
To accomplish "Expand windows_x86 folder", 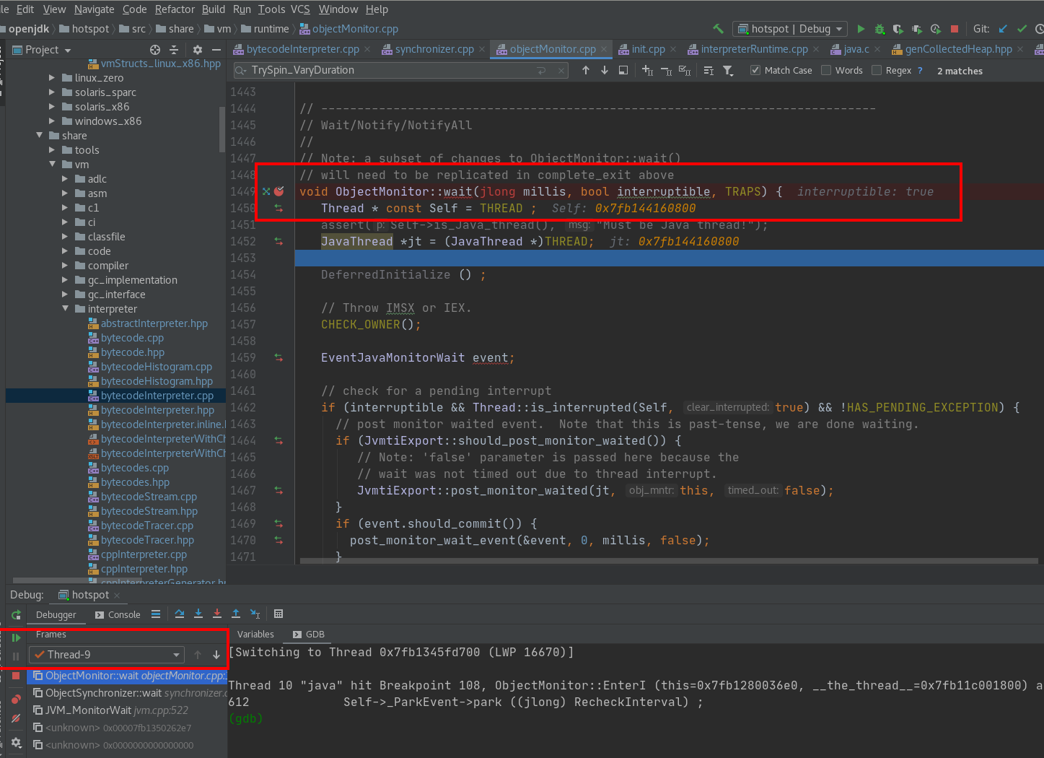I will click(51, 121).
